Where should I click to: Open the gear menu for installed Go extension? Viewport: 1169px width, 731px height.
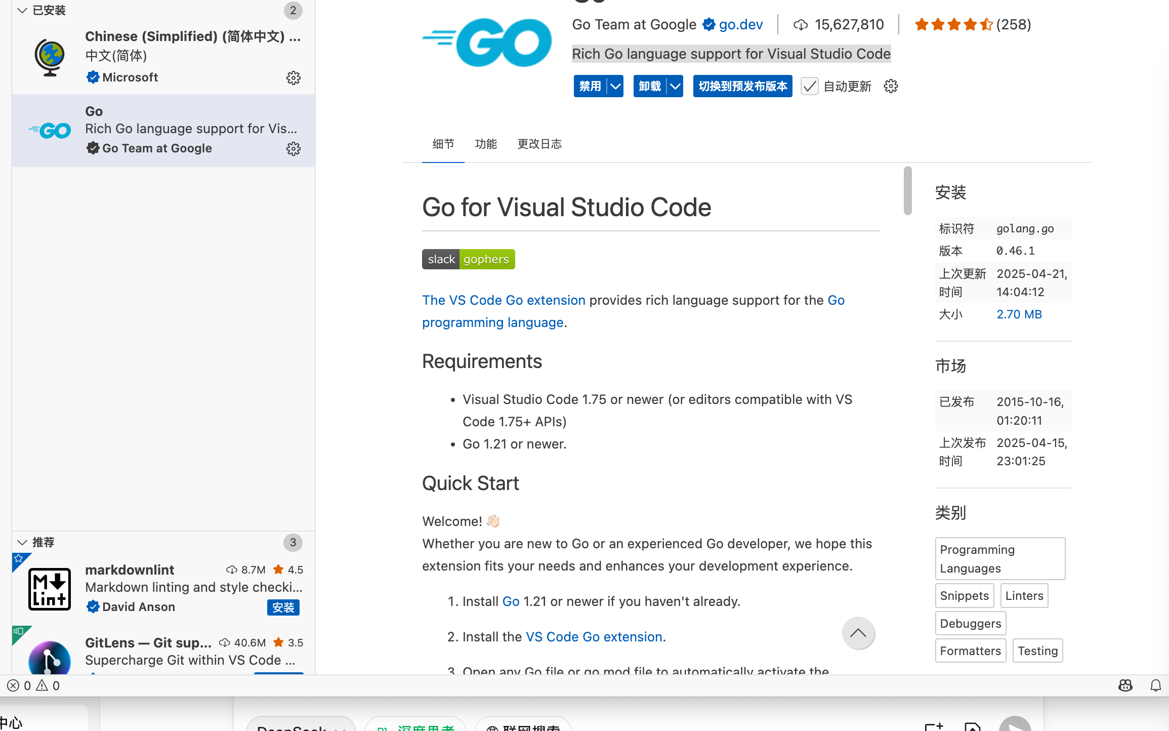click(x=294, y=149)
